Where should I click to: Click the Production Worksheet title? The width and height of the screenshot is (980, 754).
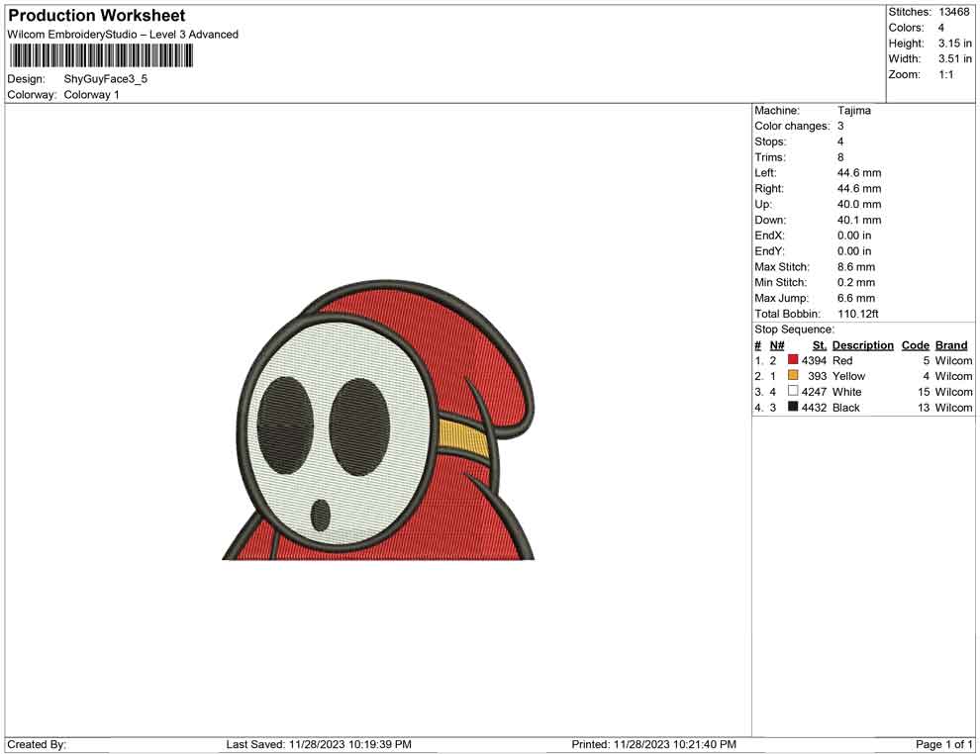tap(97, 16)
